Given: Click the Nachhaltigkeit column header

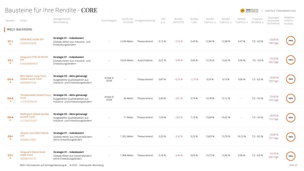Looking at the screenshot, I should click(109, 20).
